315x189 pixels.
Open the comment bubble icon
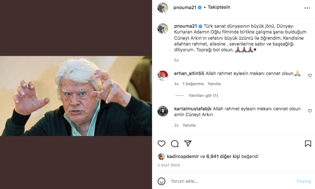click(x=175, y=143)
